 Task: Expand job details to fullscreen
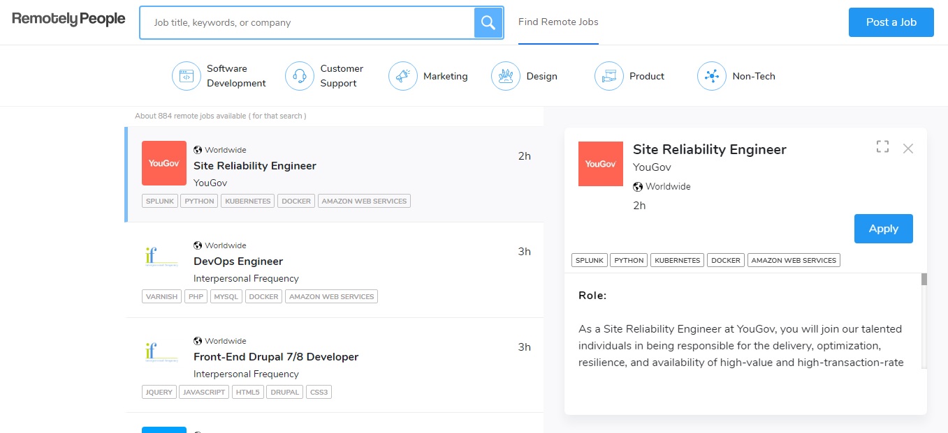882,147
